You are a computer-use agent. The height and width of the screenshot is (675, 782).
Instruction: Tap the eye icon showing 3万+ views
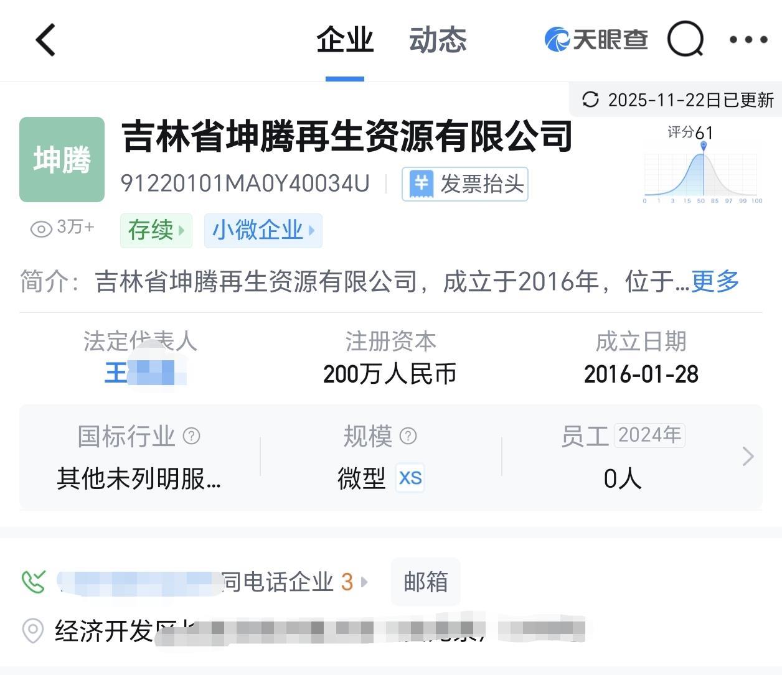41,229
